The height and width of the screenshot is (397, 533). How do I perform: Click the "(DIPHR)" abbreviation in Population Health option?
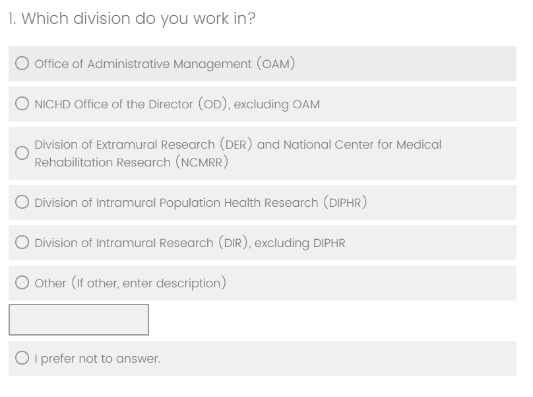coord(345,203)
